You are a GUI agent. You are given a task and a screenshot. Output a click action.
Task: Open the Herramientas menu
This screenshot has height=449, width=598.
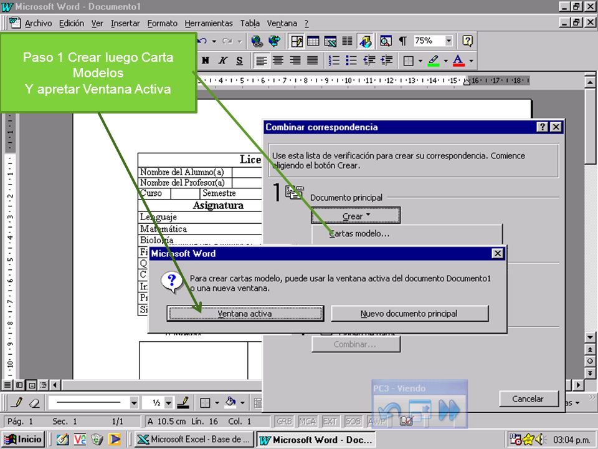pos(209,23)
